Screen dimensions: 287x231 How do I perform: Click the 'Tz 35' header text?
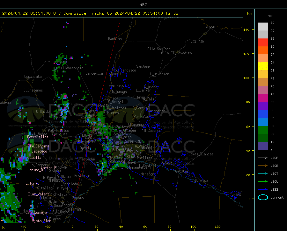click(172, 13)
